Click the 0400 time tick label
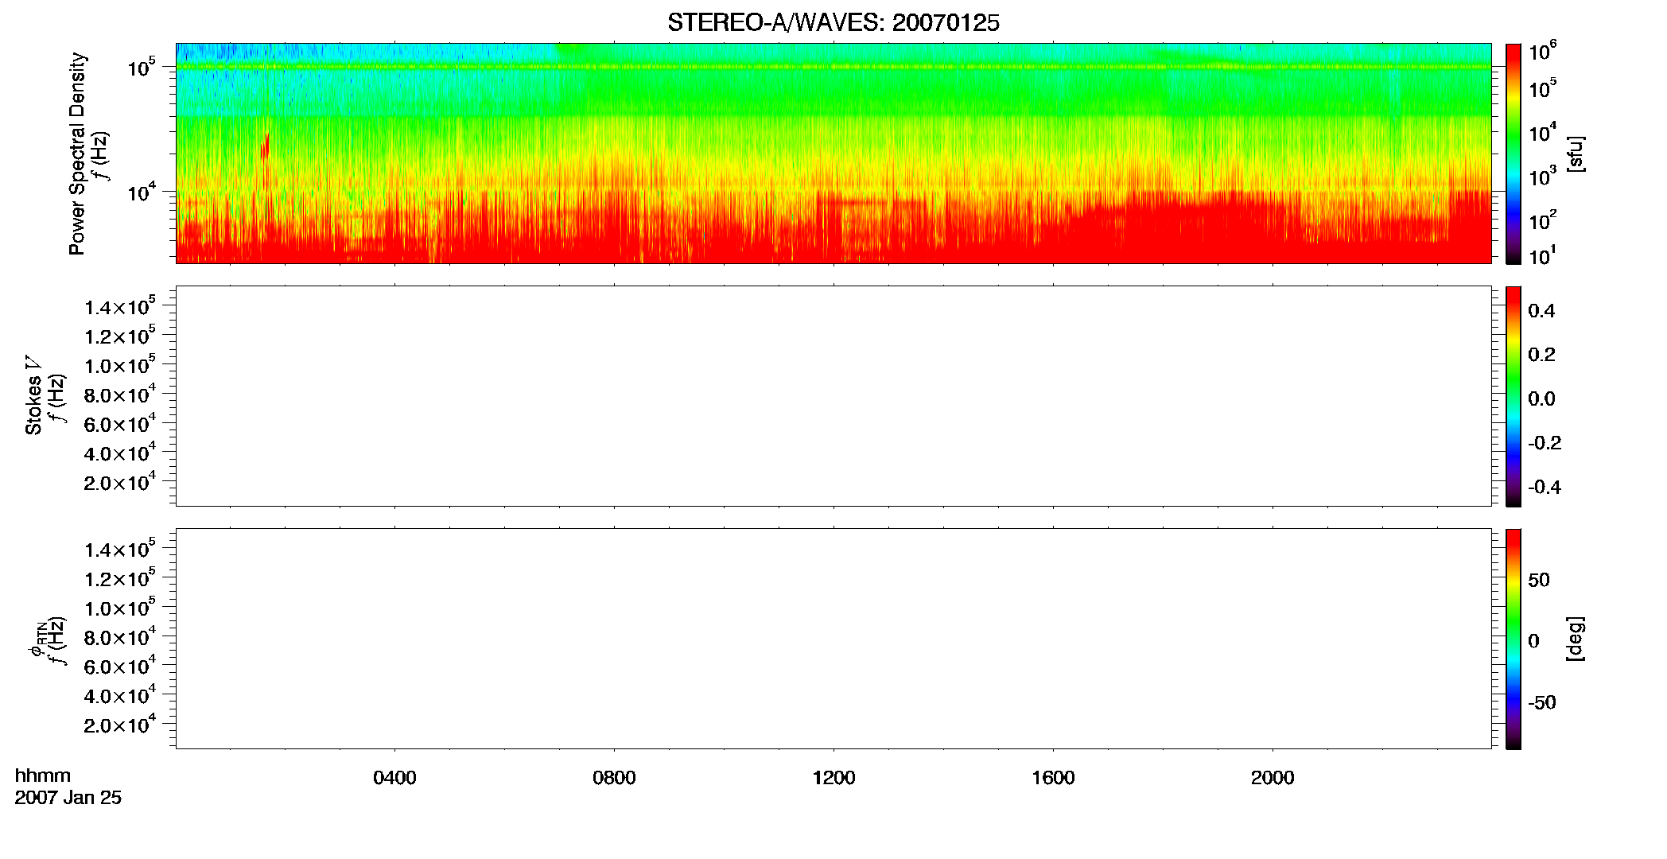Image resolution: width=1667 pixels, height=859 pixels. point(394,778)
